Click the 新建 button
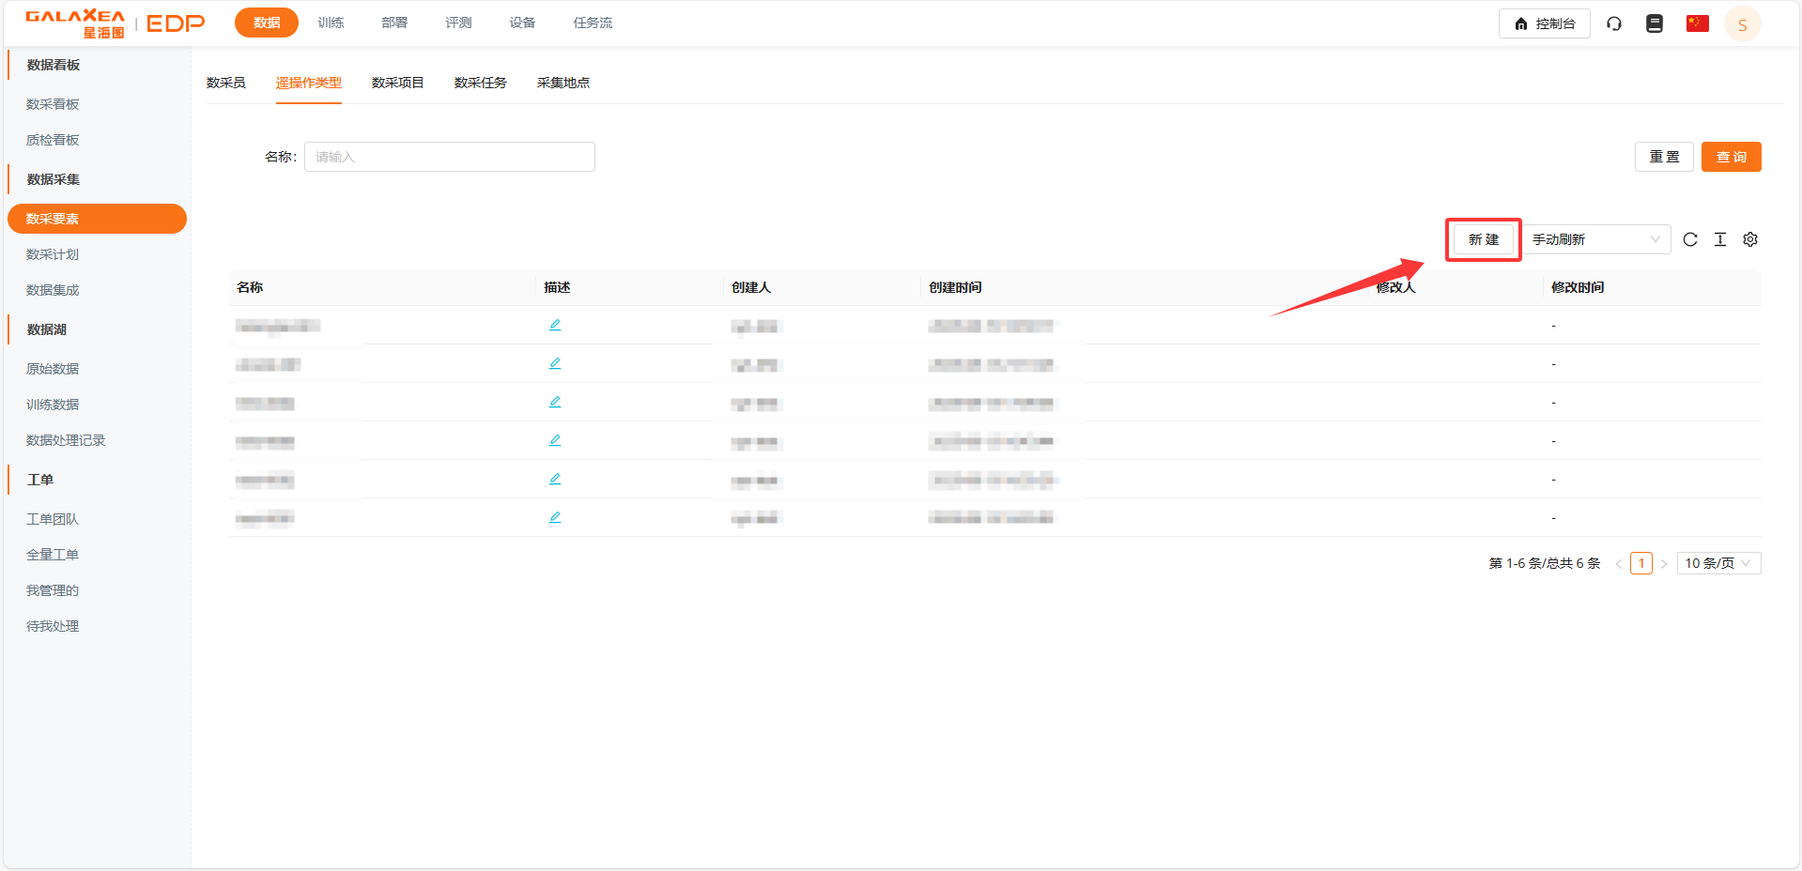This screenshot has height=871, width=1802. (1483, 239)
